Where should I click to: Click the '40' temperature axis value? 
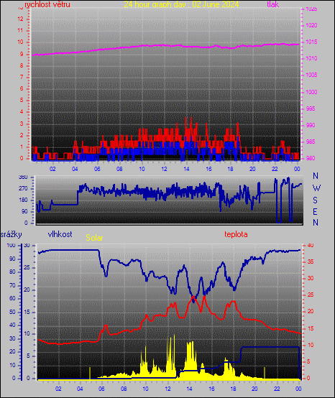click(x=311, y=245)
